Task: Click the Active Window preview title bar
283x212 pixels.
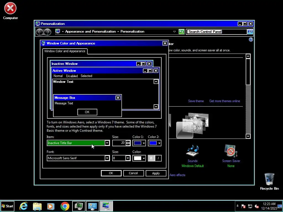Action: 105,71
